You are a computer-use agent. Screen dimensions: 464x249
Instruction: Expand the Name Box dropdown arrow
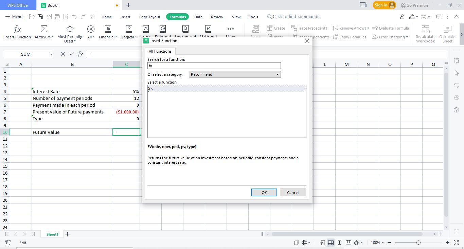pyautogui.click(x=51, y=54)
